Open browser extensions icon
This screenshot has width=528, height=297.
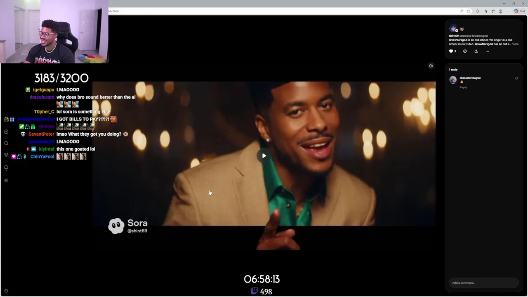pyautogui.click(x=477, y=11)
